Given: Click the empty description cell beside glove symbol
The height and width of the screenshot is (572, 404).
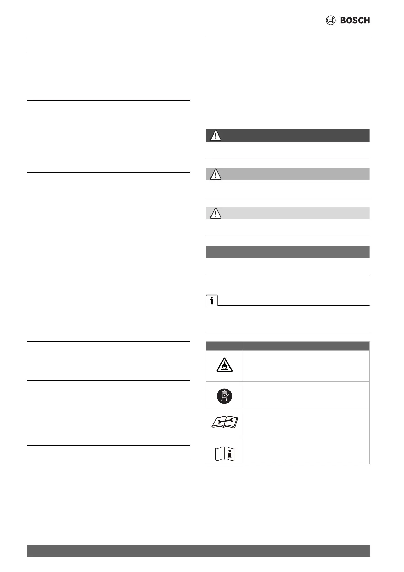Looking at the screenshot, I should point(306,395).
